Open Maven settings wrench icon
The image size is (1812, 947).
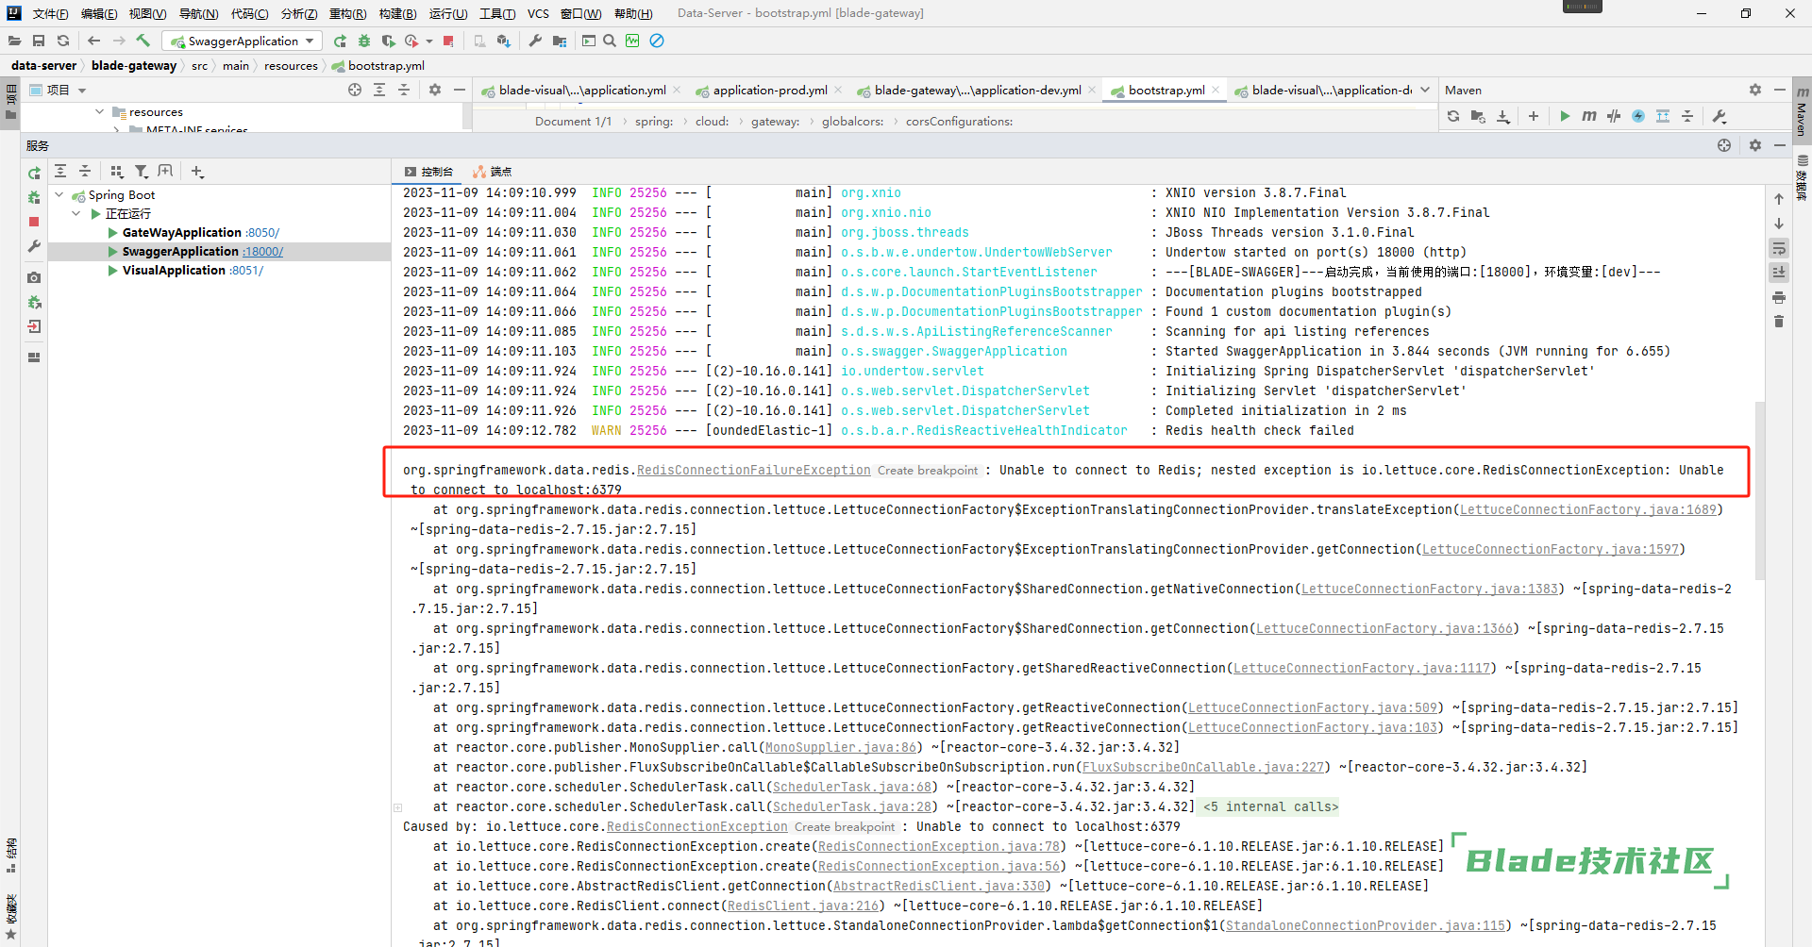click(x=1720, y=116)
